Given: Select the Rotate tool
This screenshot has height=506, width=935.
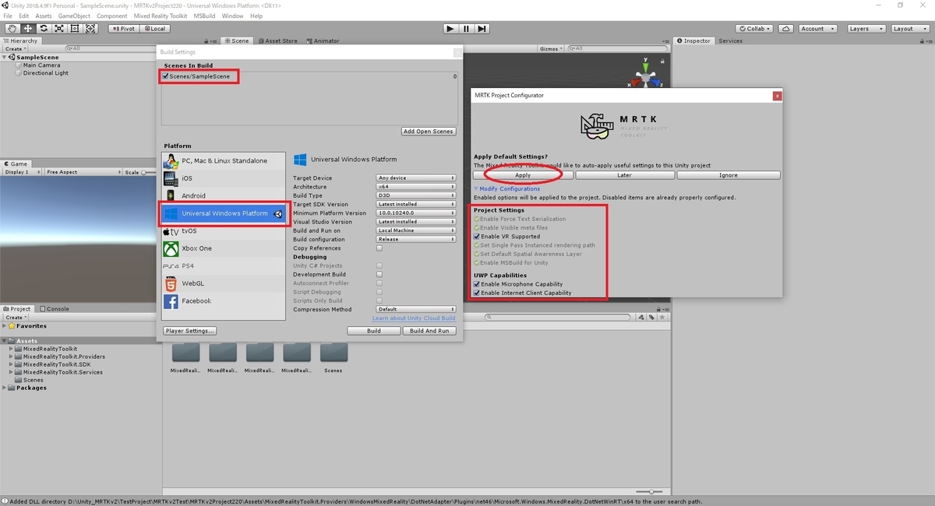Looking at the screenshot, I should click(44, 29).
